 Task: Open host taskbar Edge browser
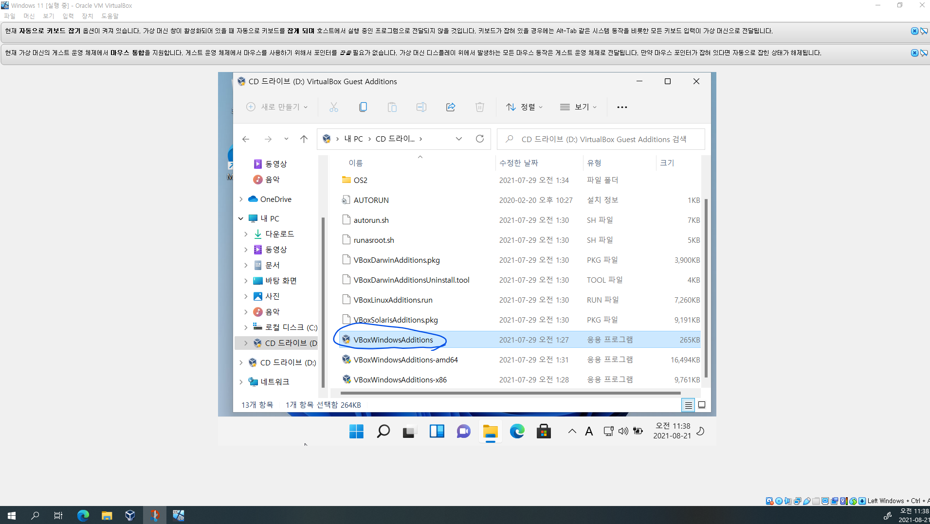[83, 515]
